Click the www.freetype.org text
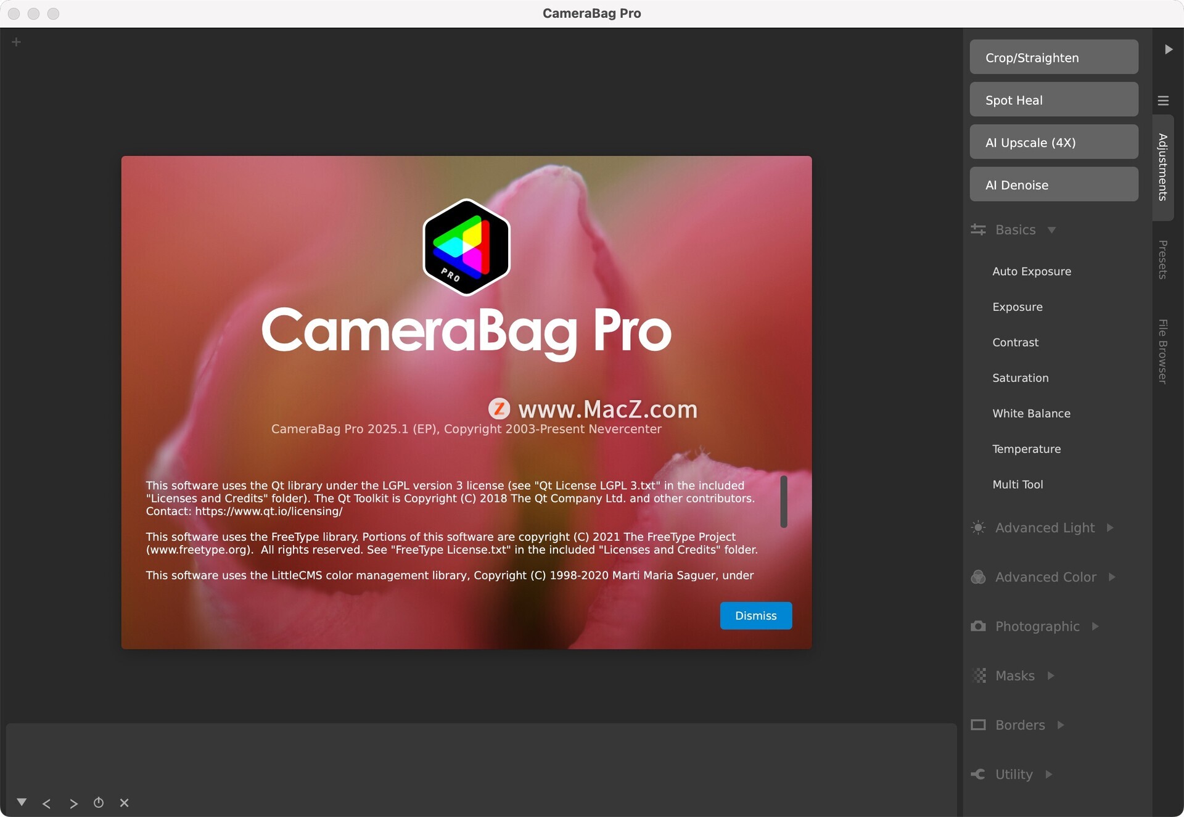Image resolution: width=1184 pixels, height=817 pixels. point(199,550)
